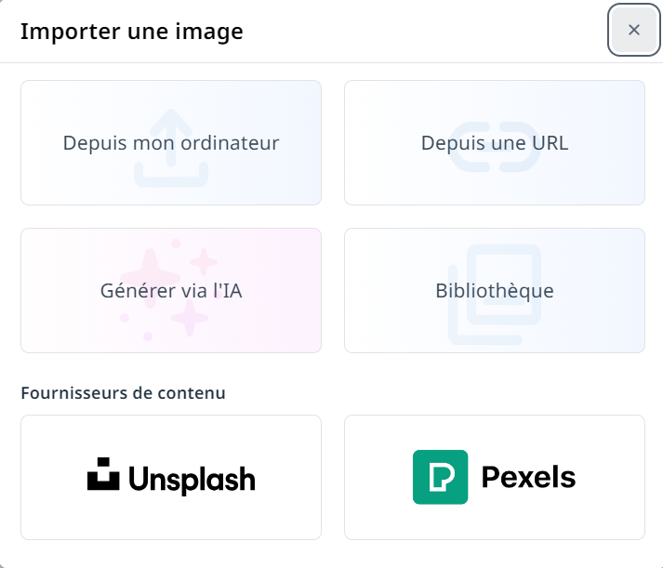This screenshot has width=663, height=568.
Task: Click the "Fournisseurs de contenu" section label
Action: pos(123,392)
